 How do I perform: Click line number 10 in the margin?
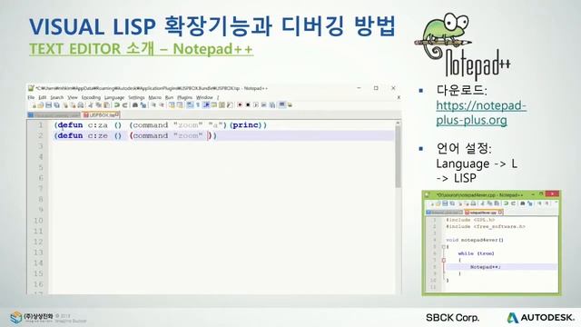[38, 221]
